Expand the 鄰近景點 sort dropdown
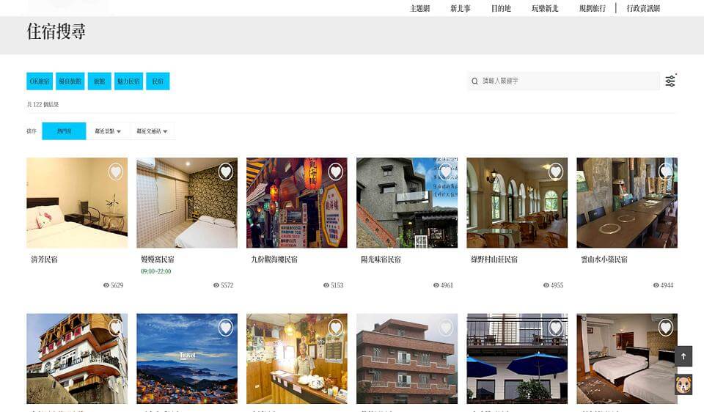 [108, 131]
